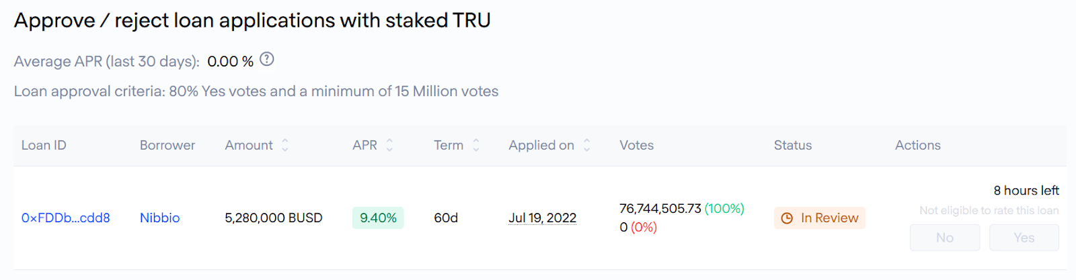Select the 9.40% APR badge
Image resolution: width=1076 pixels, height=280 pixels.
pyautogui.click(x=378, y=218)
